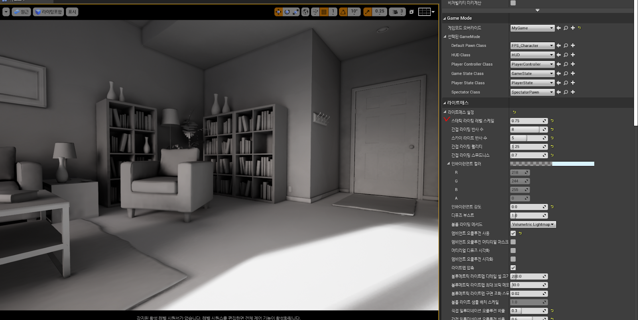Image resolution: width=638 pixels, height=320 pixels.
Task: Use selected arrow for Game State Class
Action: click(559, 74)
